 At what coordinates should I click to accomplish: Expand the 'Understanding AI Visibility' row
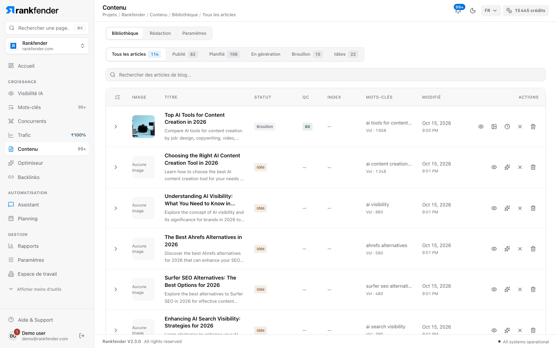[116, 208]
